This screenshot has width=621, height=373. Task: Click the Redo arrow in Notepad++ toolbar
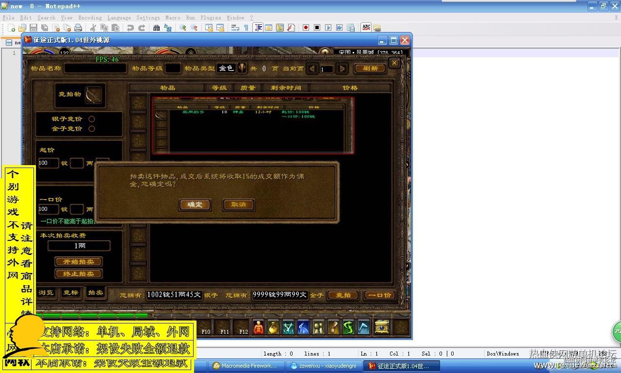tap(142, 28)
